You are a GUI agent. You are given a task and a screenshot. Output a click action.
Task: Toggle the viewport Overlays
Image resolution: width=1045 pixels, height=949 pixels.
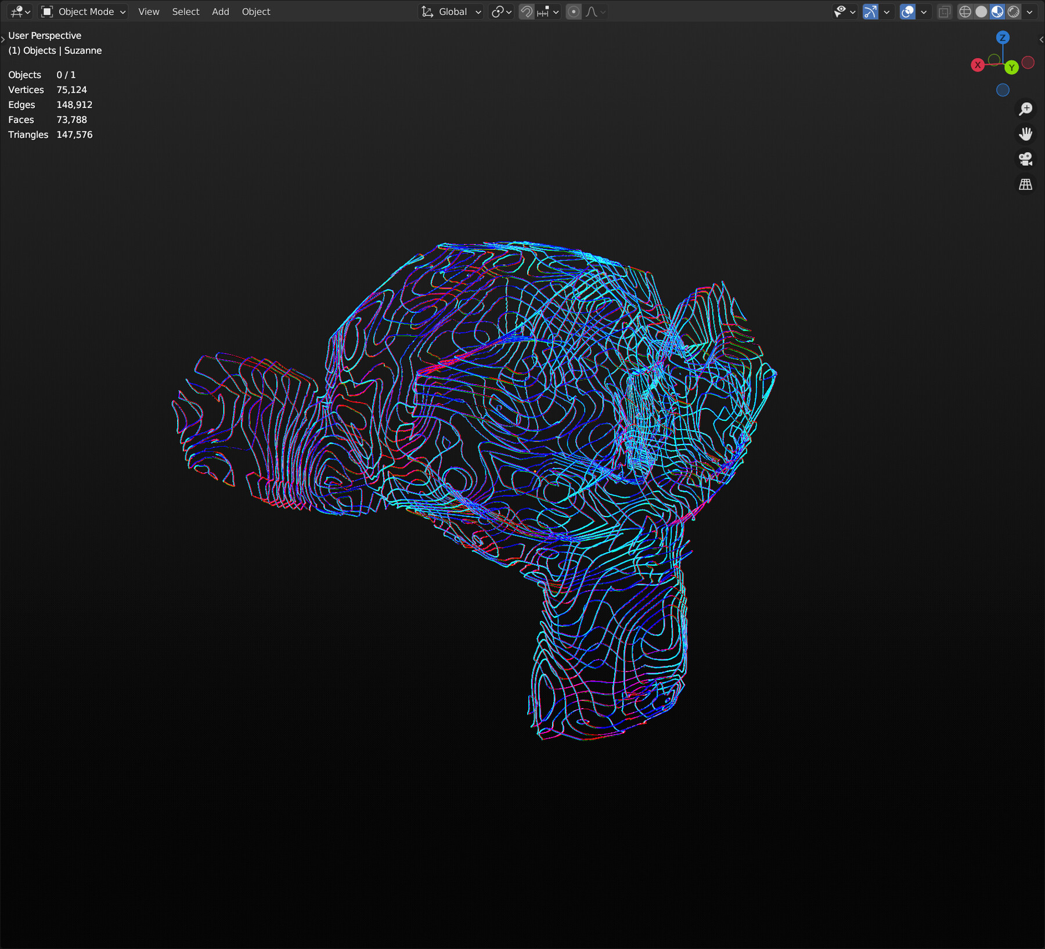[907, 11]
